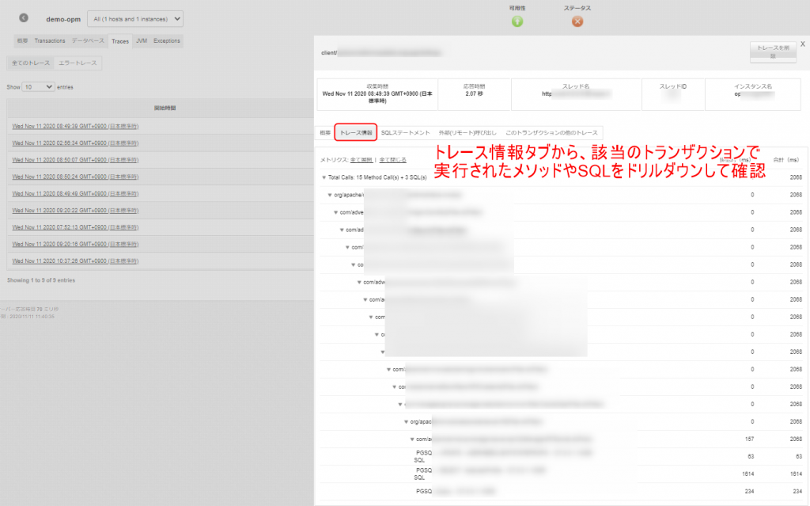The height and width of the screenshot is (506, 810).
Task: Collapse the com/a node with 157 ms
Action: (x=412, y=439)
